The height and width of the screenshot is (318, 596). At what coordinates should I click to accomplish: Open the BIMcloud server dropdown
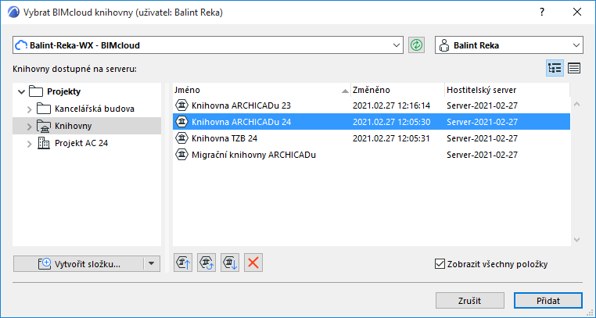tap(396, 45)
